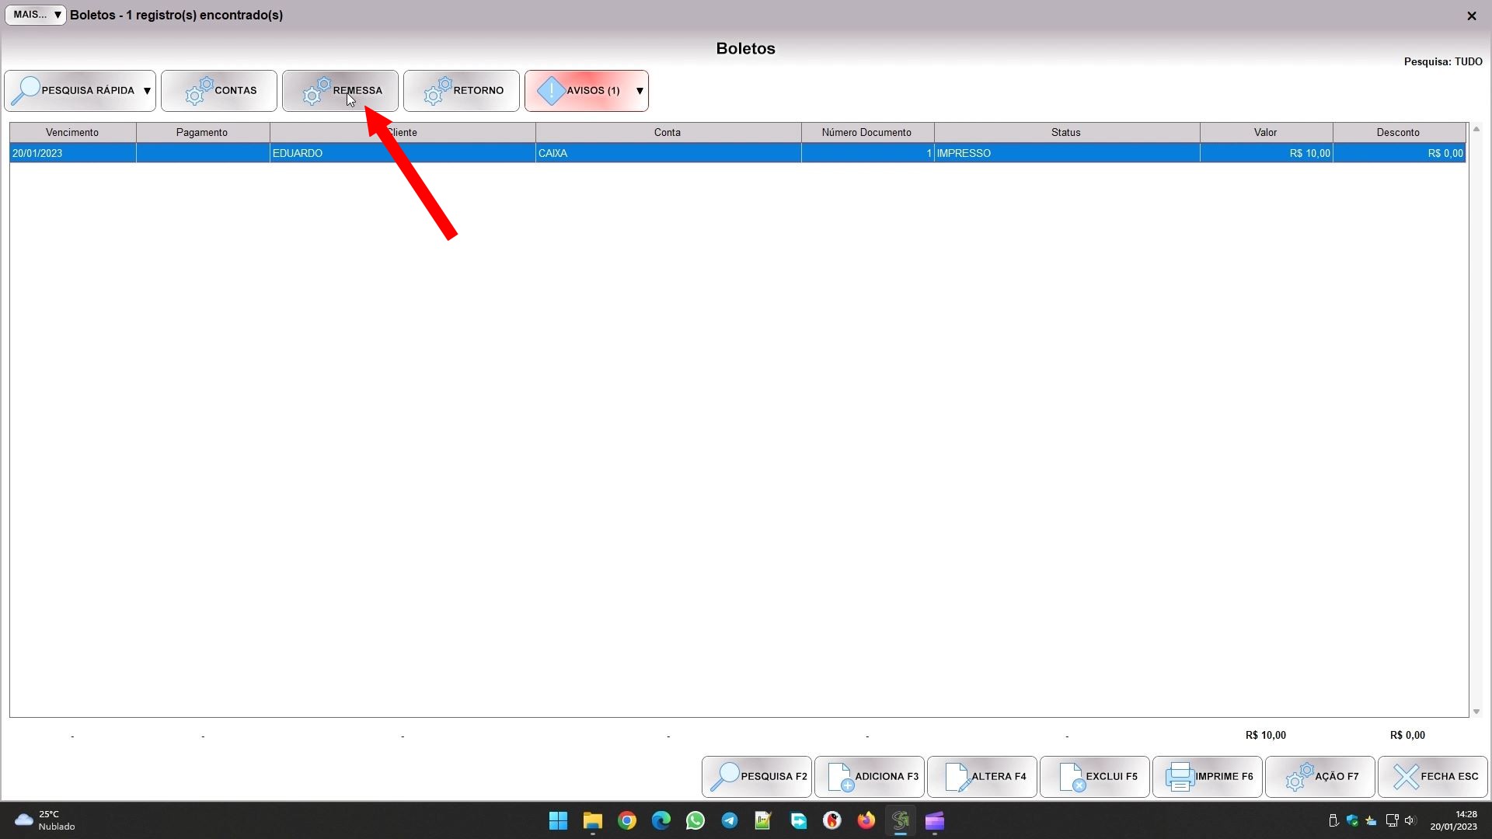Open the Contas gear button
Viewport: 1492px width, 839px height.
219,91
